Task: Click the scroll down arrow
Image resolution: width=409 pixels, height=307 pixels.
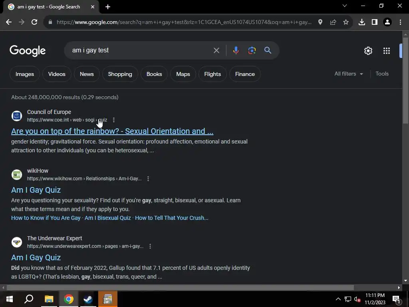Action: pyautogui.click(x=405, y=281)
